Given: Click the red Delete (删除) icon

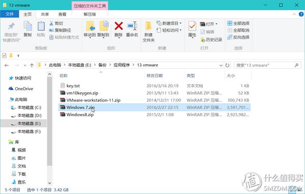Looking at the screenshot, I should [x=118, y=26].
